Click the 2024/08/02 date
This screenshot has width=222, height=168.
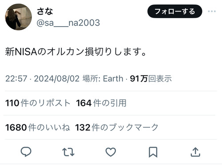[x=57, y=78]
